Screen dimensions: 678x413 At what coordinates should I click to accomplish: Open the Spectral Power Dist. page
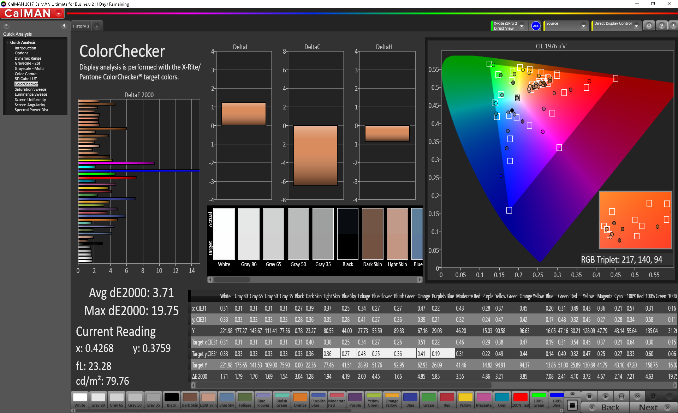(x=31, y=110)
